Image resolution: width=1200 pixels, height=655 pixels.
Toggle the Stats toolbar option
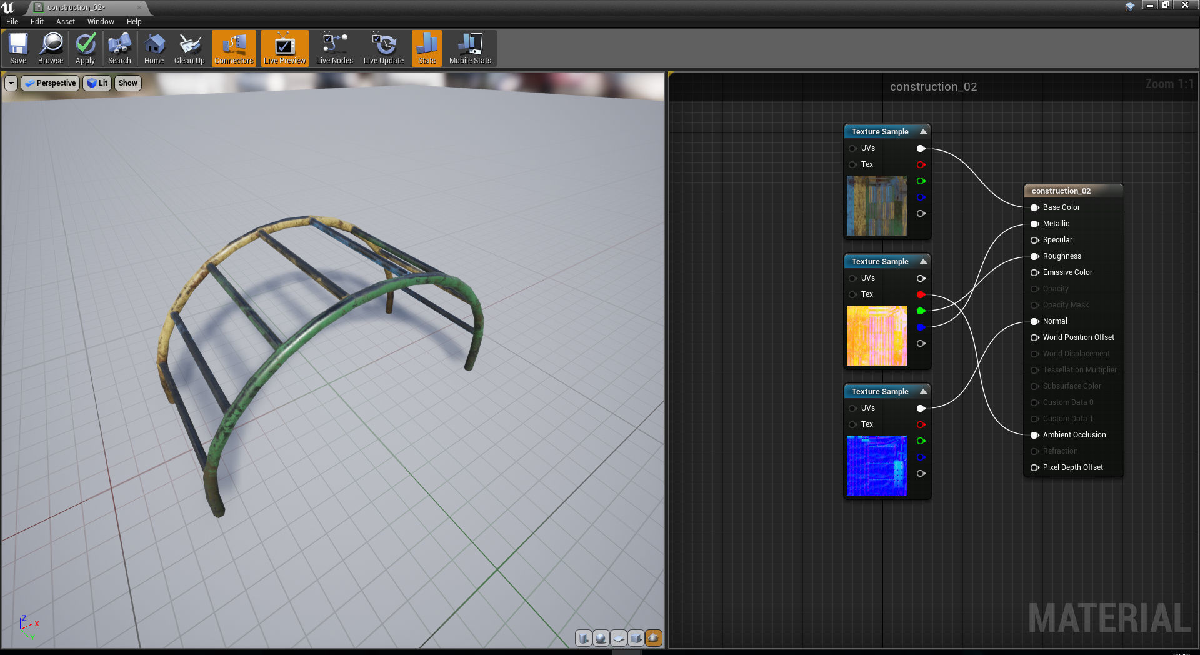(x=427, y=49)
